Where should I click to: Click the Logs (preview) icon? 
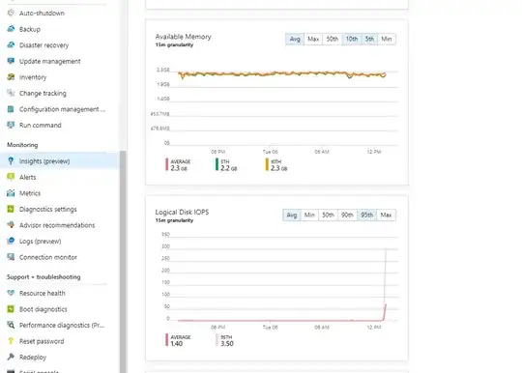pos(11,241)
